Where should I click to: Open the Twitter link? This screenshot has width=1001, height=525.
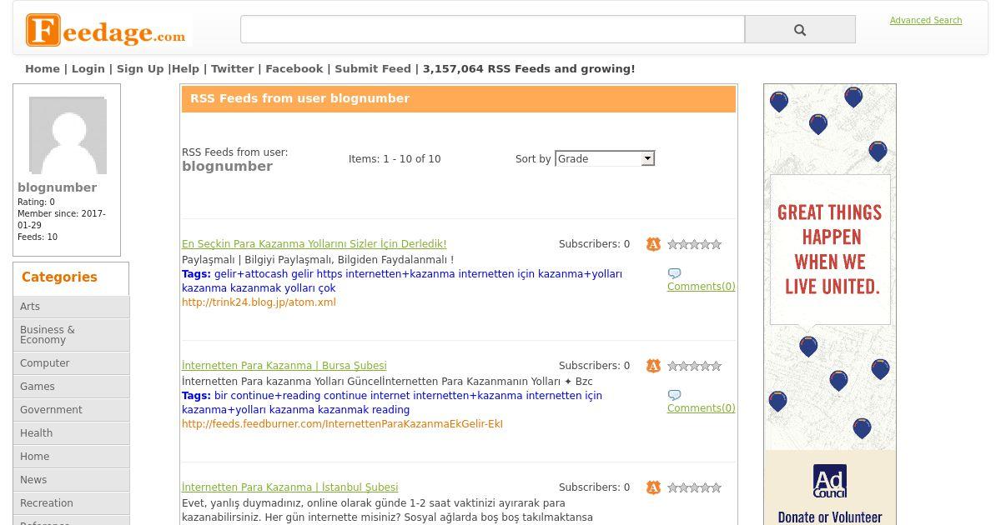pos(233,69)
